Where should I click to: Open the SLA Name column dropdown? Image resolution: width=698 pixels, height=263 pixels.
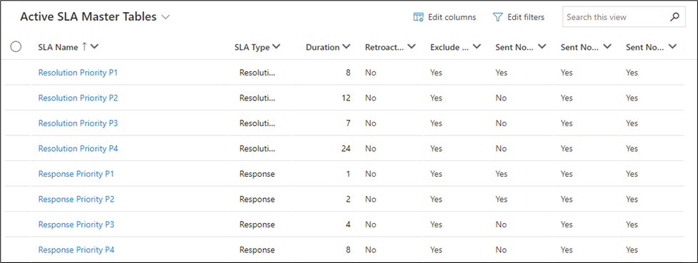pos(94,46)
